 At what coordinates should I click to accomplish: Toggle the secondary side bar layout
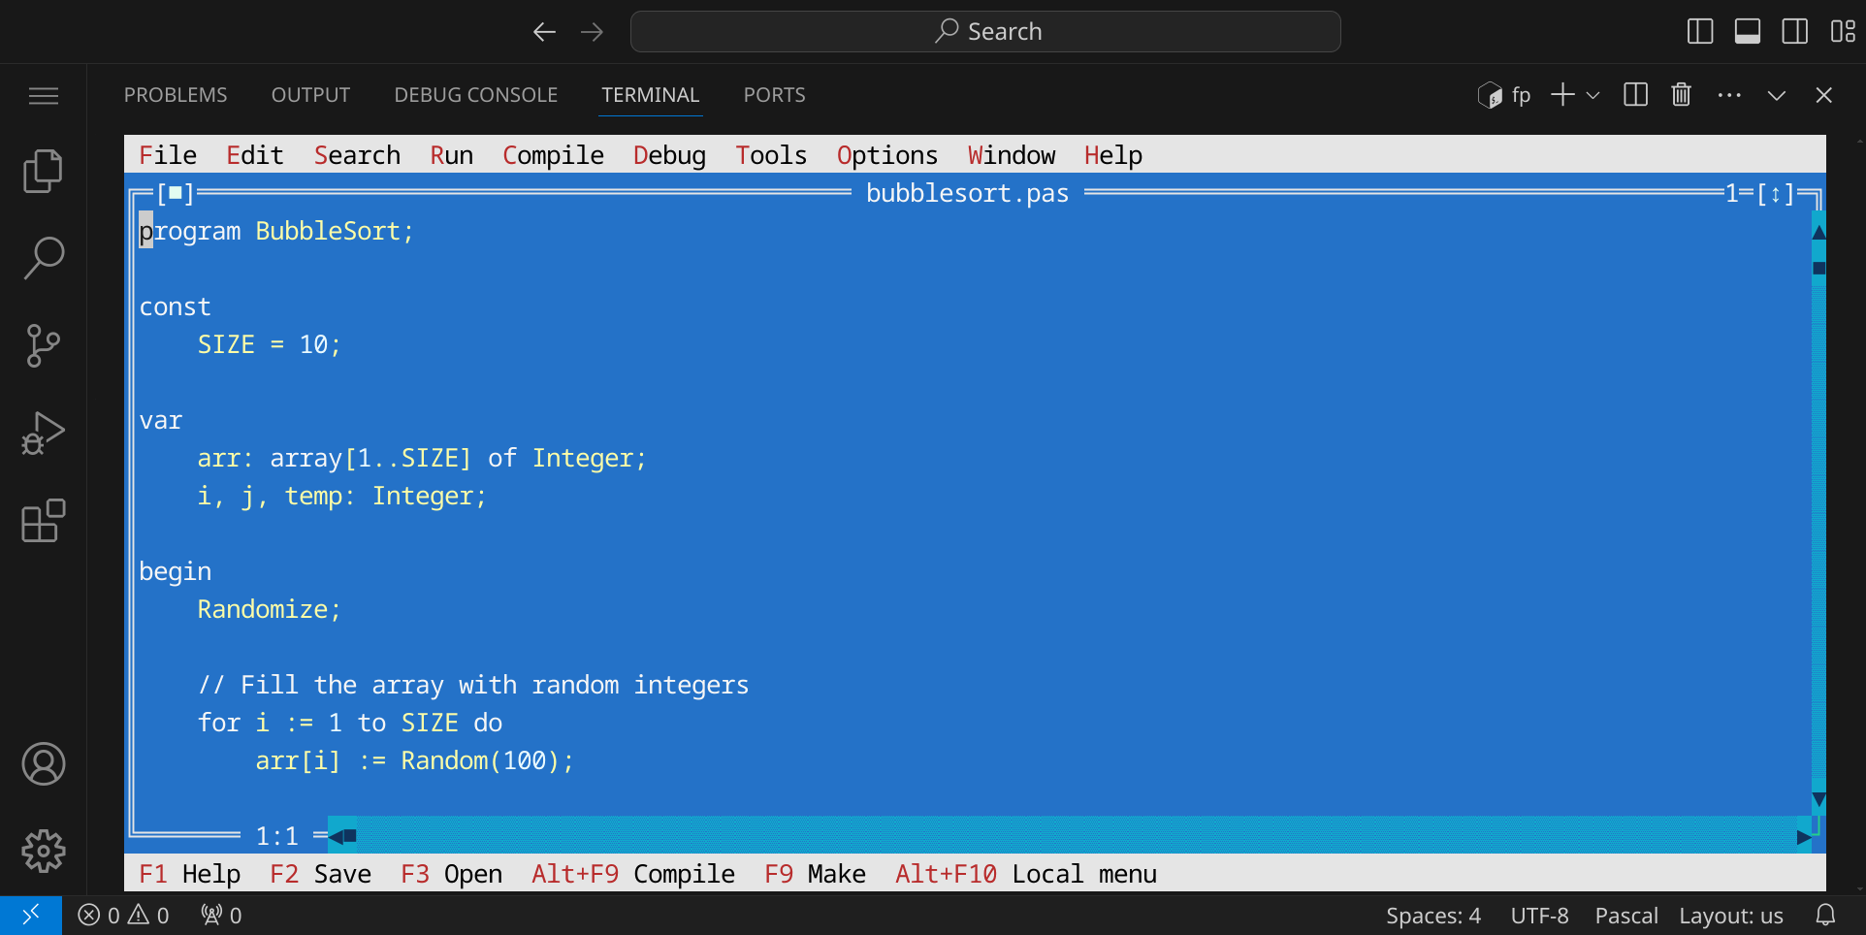coord(1794,32)
